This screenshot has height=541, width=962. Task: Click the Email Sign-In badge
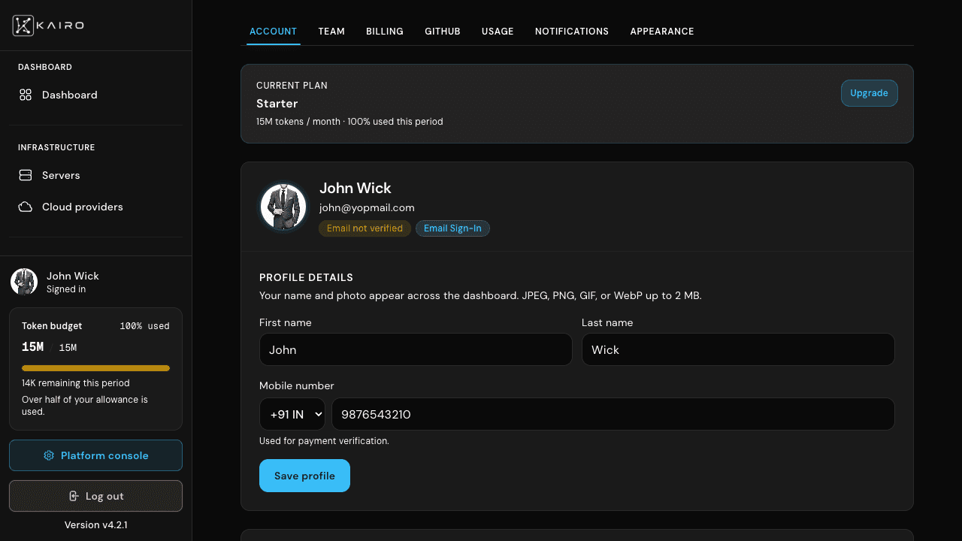452,228
